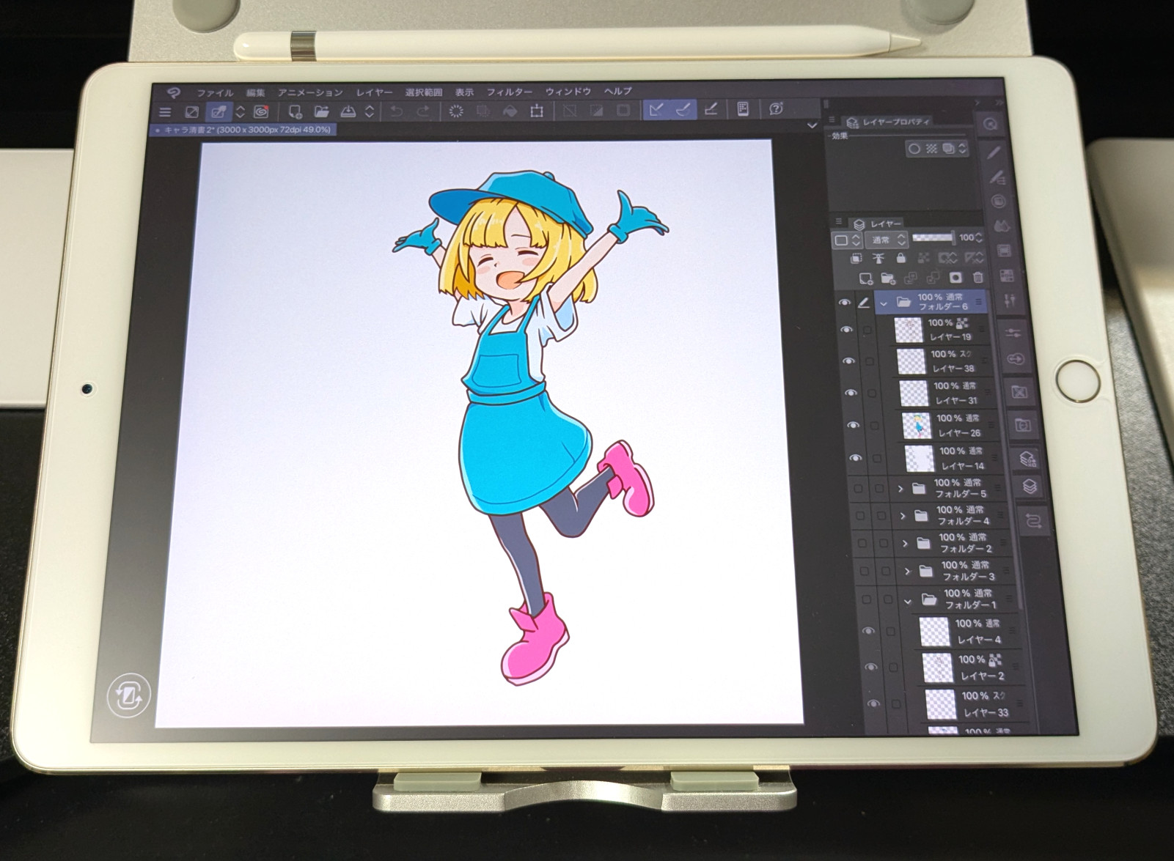Toggle visibility of レイヤー 4

[x=870, y=631]
